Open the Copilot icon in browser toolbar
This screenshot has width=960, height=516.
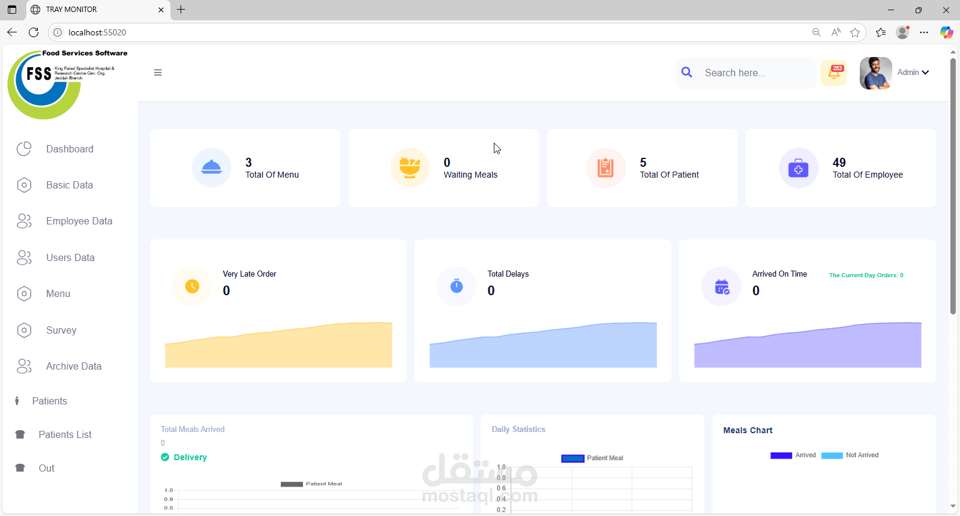pos(946,32)
